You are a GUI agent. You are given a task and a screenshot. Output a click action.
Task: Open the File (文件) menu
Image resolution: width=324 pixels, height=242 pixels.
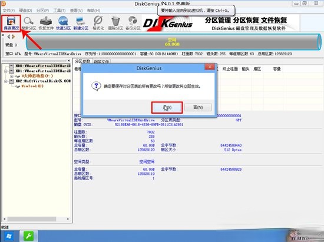pos(9,11)
